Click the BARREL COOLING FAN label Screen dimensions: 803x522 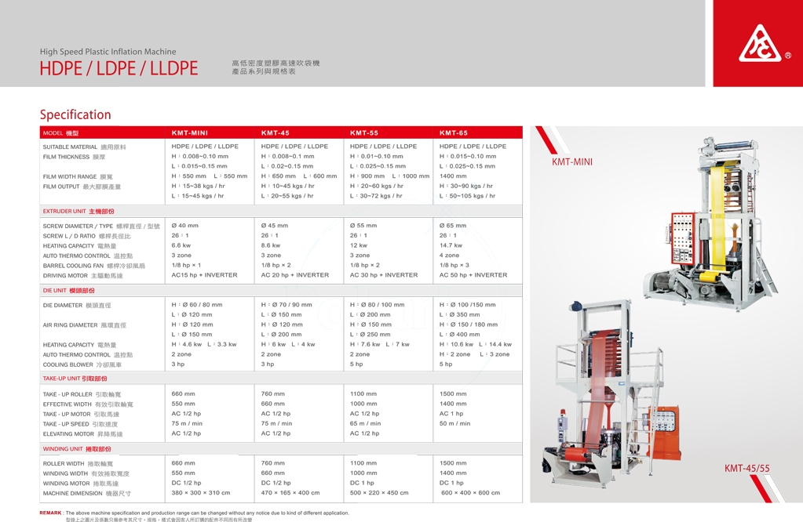(x=93, y=266)
